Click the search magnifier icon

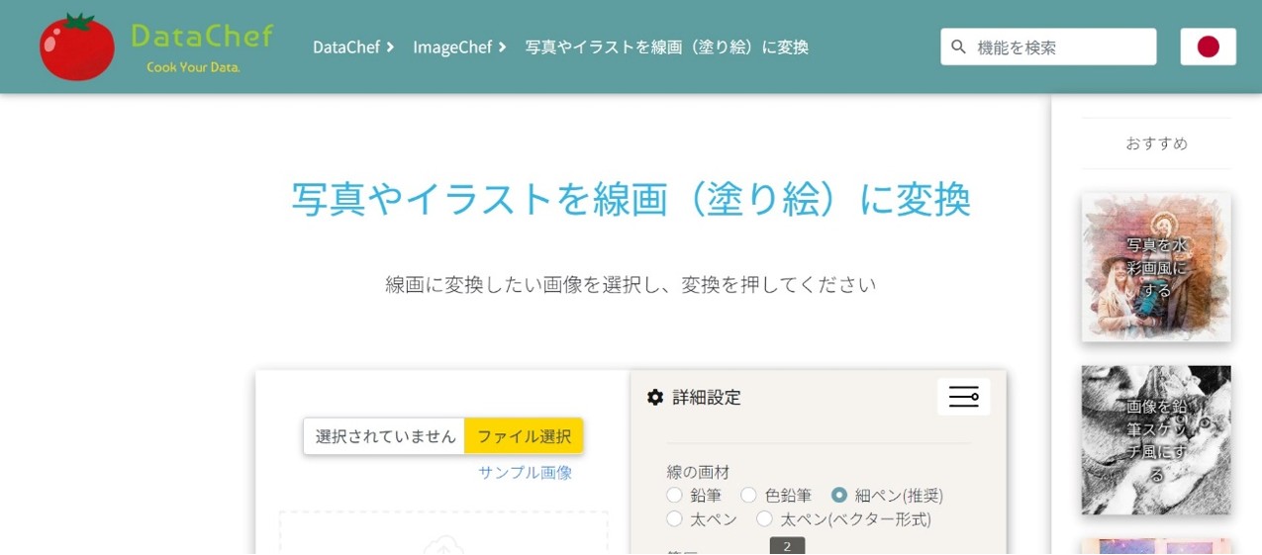[958, 46]
